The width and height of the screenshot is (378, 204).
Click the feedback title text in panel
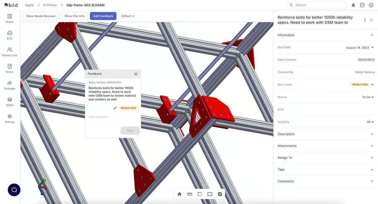(x=315, y=20)
